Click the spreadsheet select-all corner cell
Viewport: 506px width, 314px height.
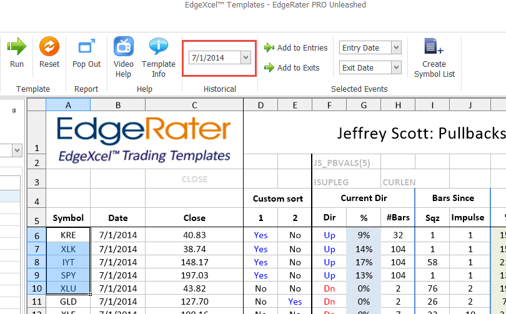coord(36,105)
